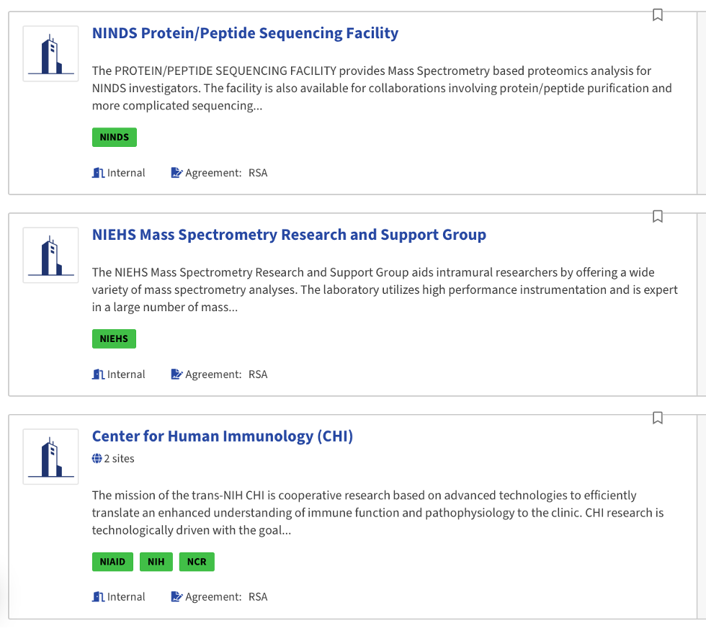
Task: Click the NINDS facility building logo
Action: 50,54
